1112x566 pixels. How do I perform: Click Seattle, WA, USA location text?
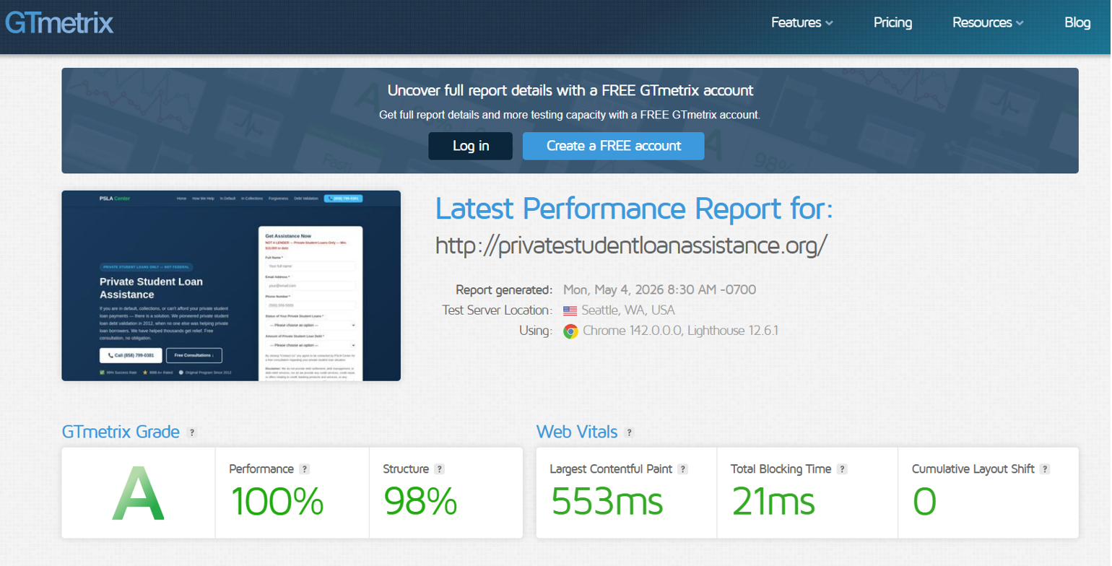pyautogui.click(x=629, y=310)
